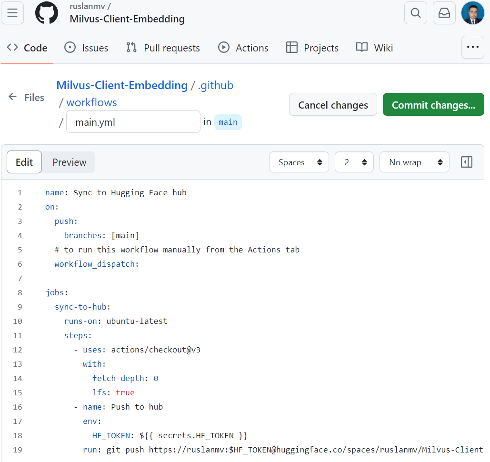Viewport: 490px width, 462px height.
Task: Open the workflows folder breadcrumb
Action: click(91, 102)
